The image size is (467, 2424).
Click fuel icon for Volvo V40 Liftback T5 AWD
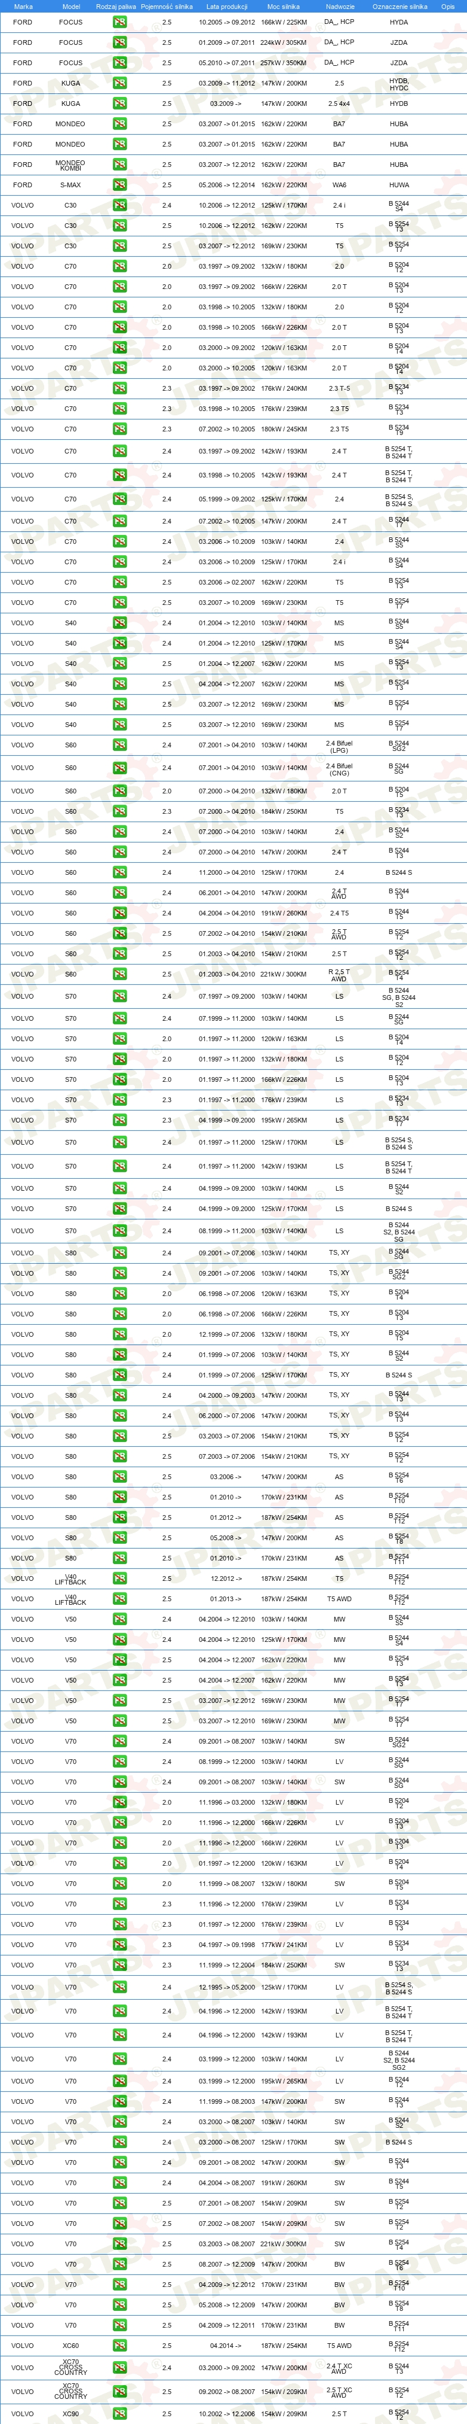[x=119, y=1599]
